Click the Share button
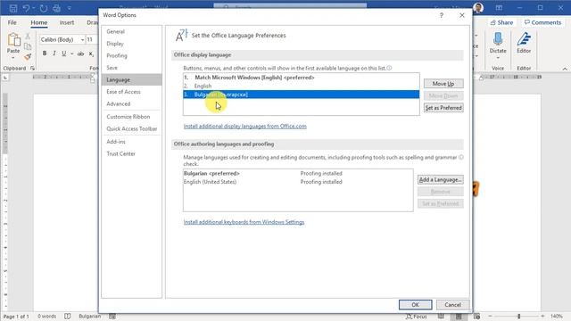This screenshot has height=321, width=571. [x=501, y=22]
